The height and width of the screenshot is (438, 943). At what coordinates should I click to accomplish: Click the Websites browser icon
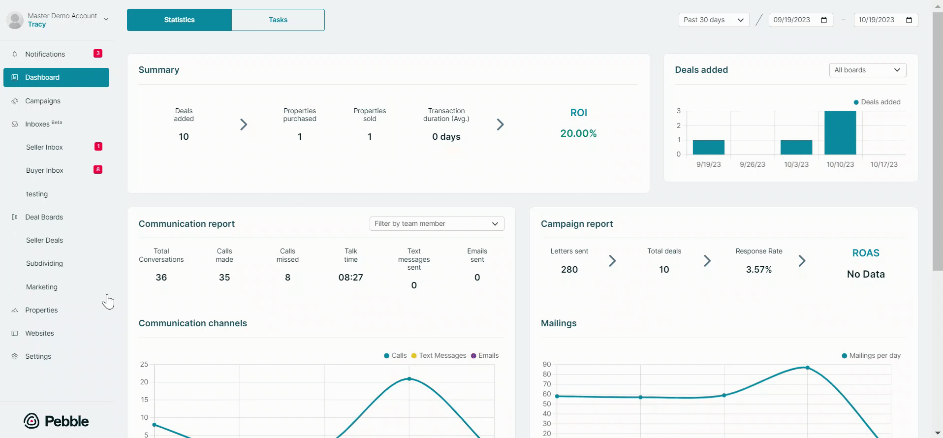click(x=15, y=333)
